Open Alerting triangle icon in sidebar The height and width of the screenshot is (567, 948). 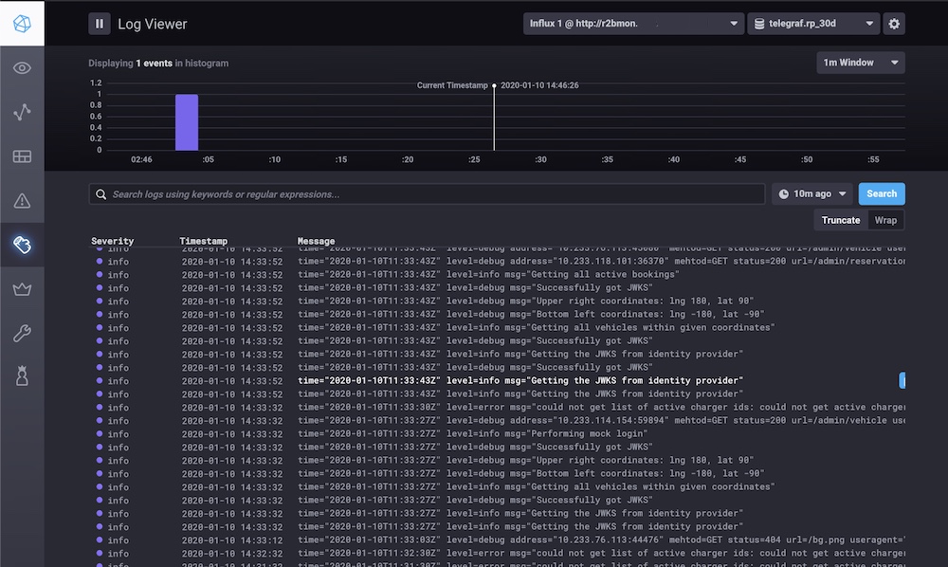coord(22,201)
